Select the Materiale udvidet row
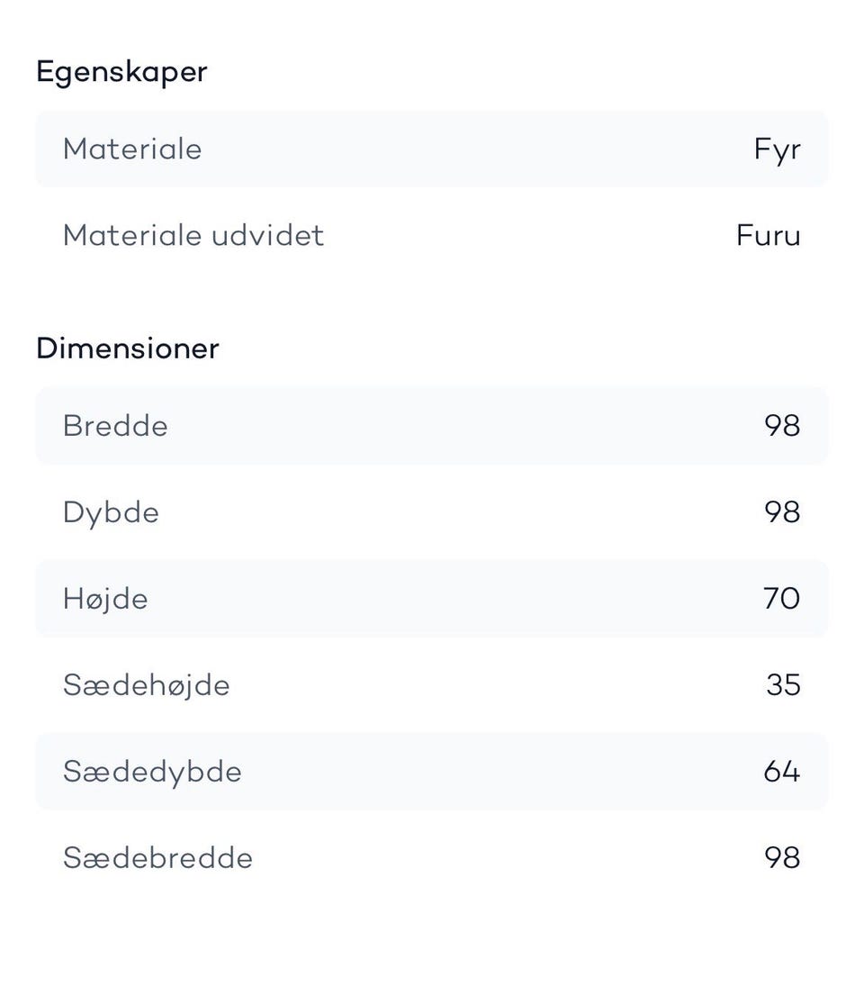The image size is (864, 986). click(432, 235)
